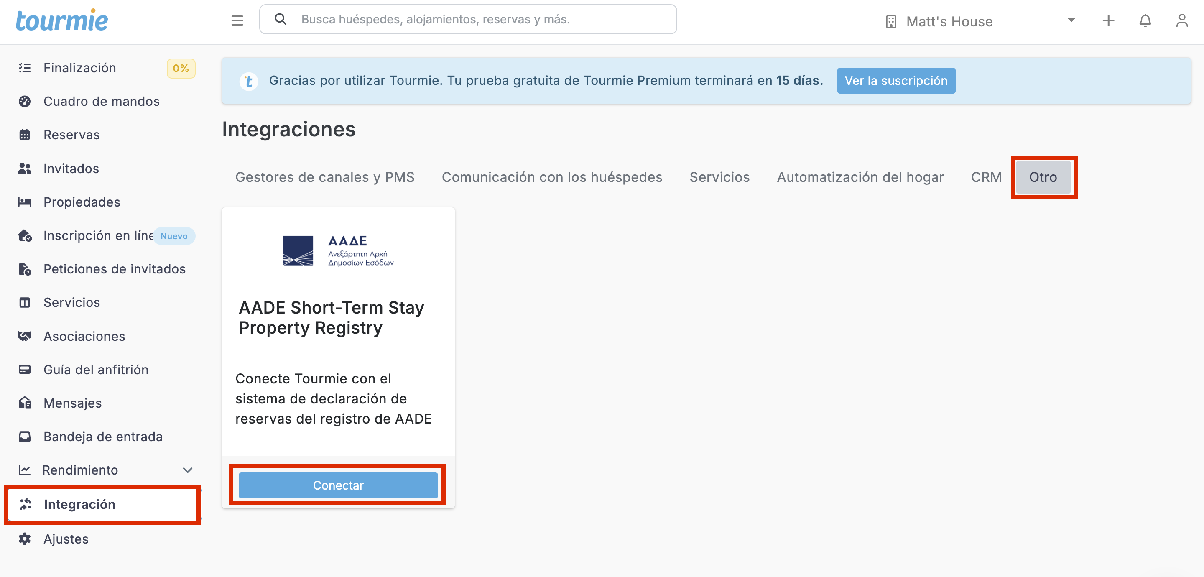Open Propiedades bed icon
Viewport: 1204px width, 577px height.
pos(24,202)
